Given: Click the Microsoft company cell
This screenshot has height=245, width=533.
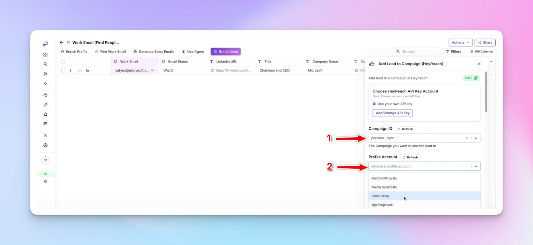Looking at the screenshot, I should (327, 70).
